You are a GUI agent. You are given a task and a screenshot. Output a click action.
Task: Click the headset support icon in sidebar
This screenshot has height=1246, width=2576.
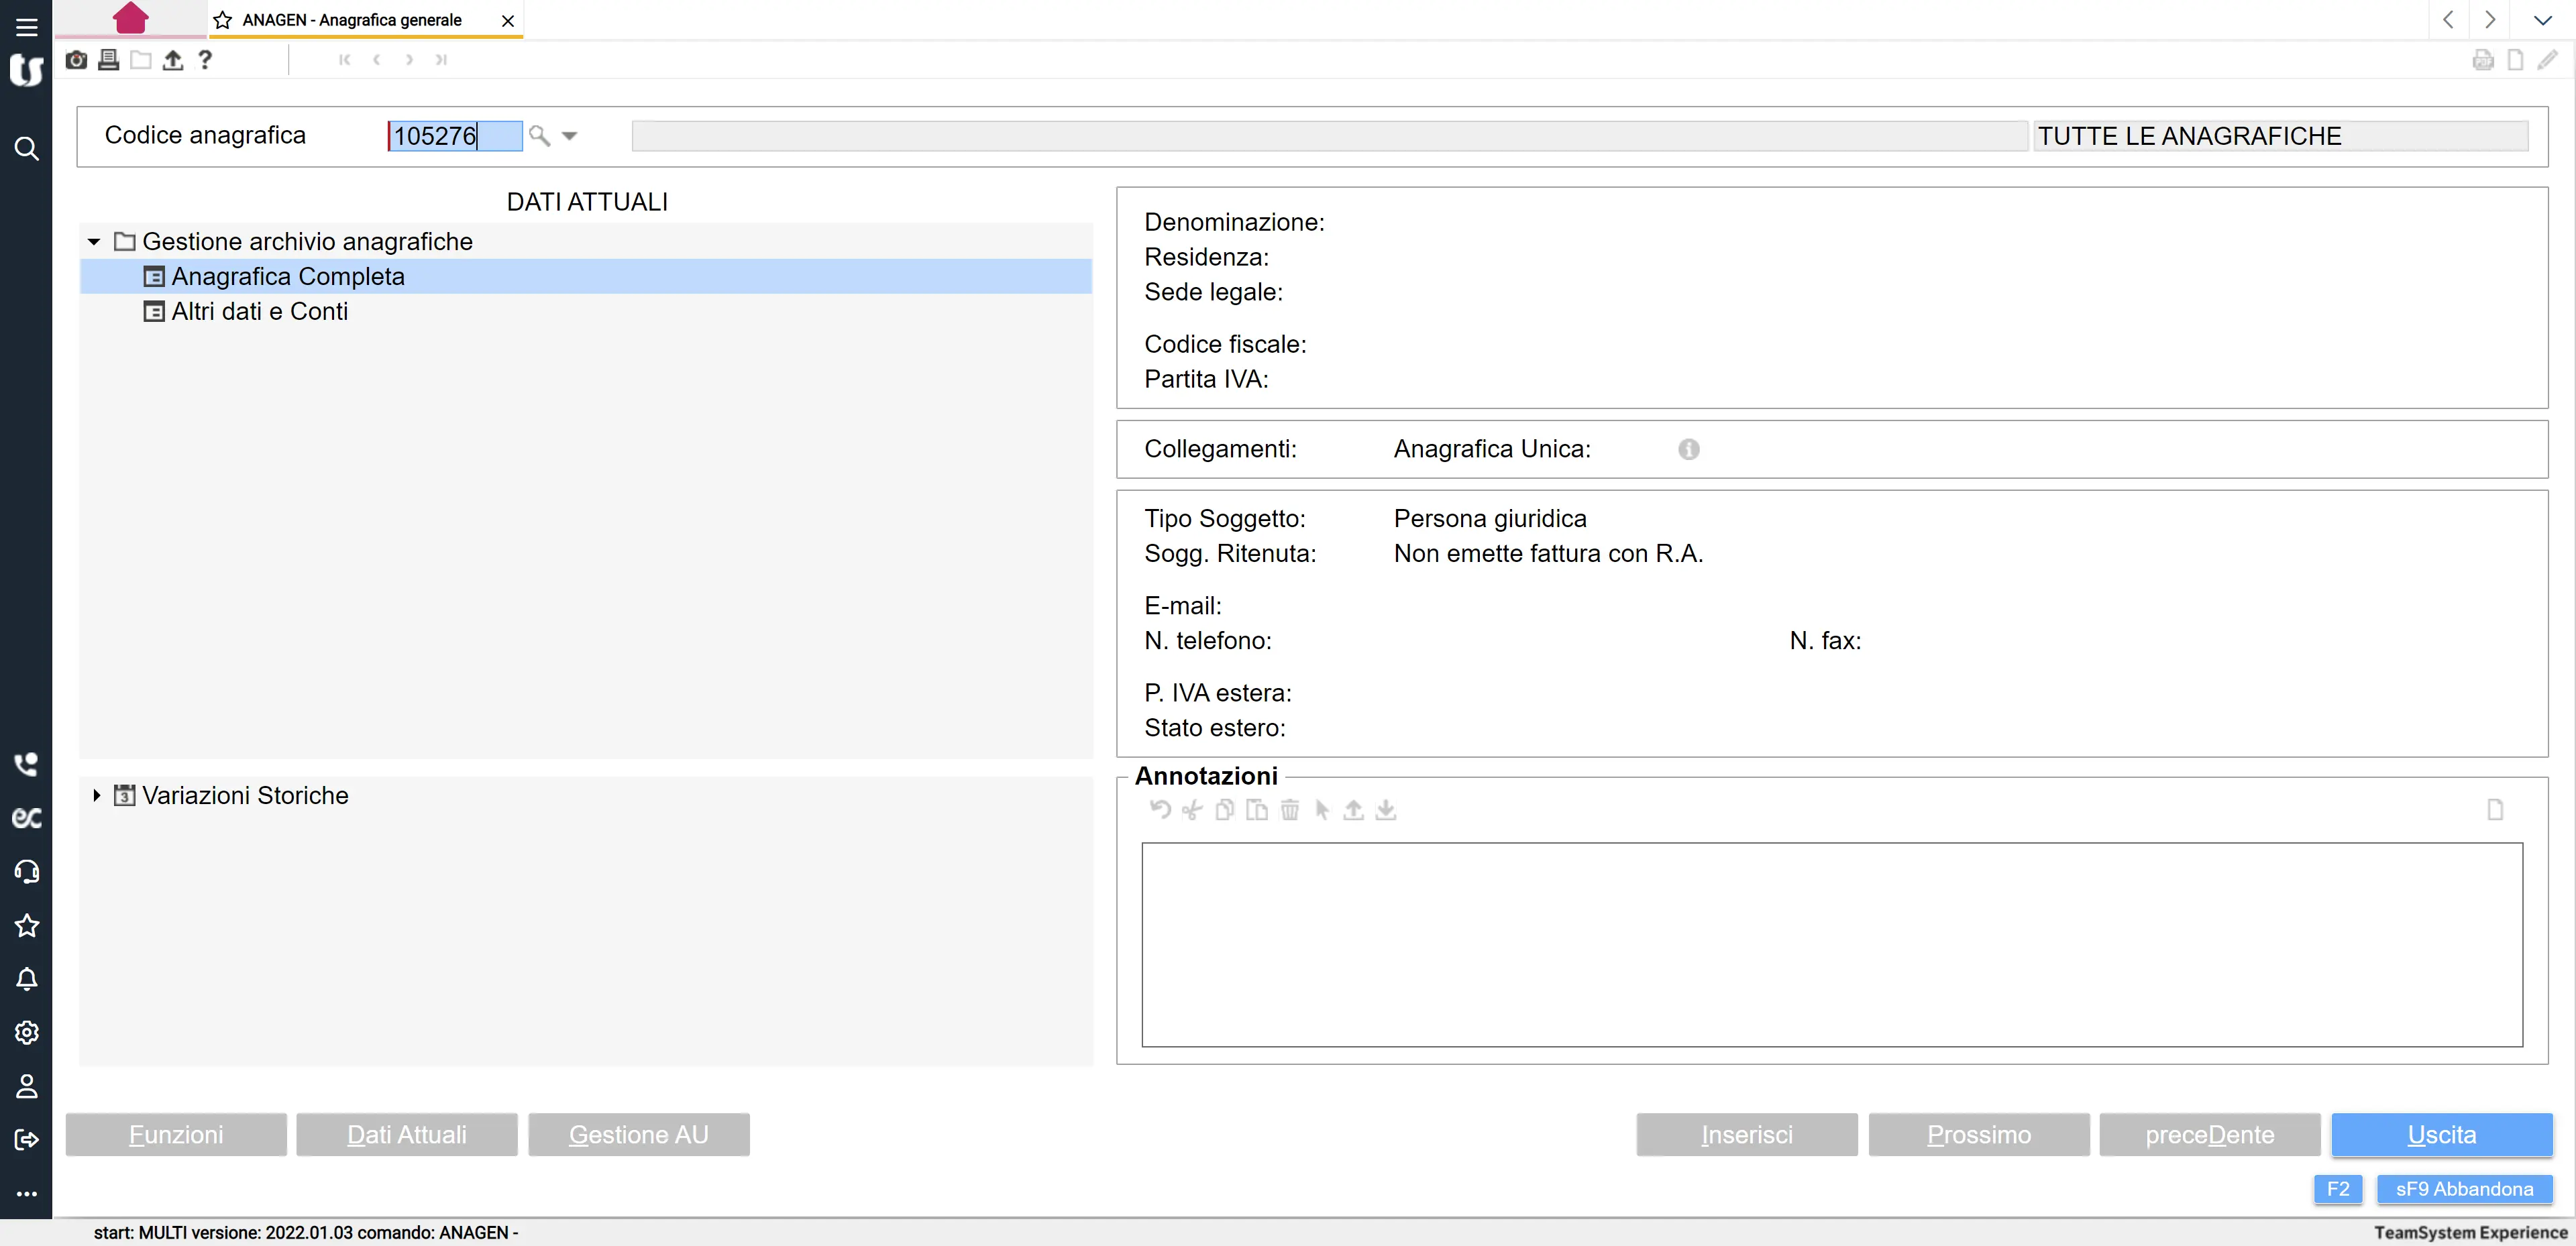pos(26,871)
